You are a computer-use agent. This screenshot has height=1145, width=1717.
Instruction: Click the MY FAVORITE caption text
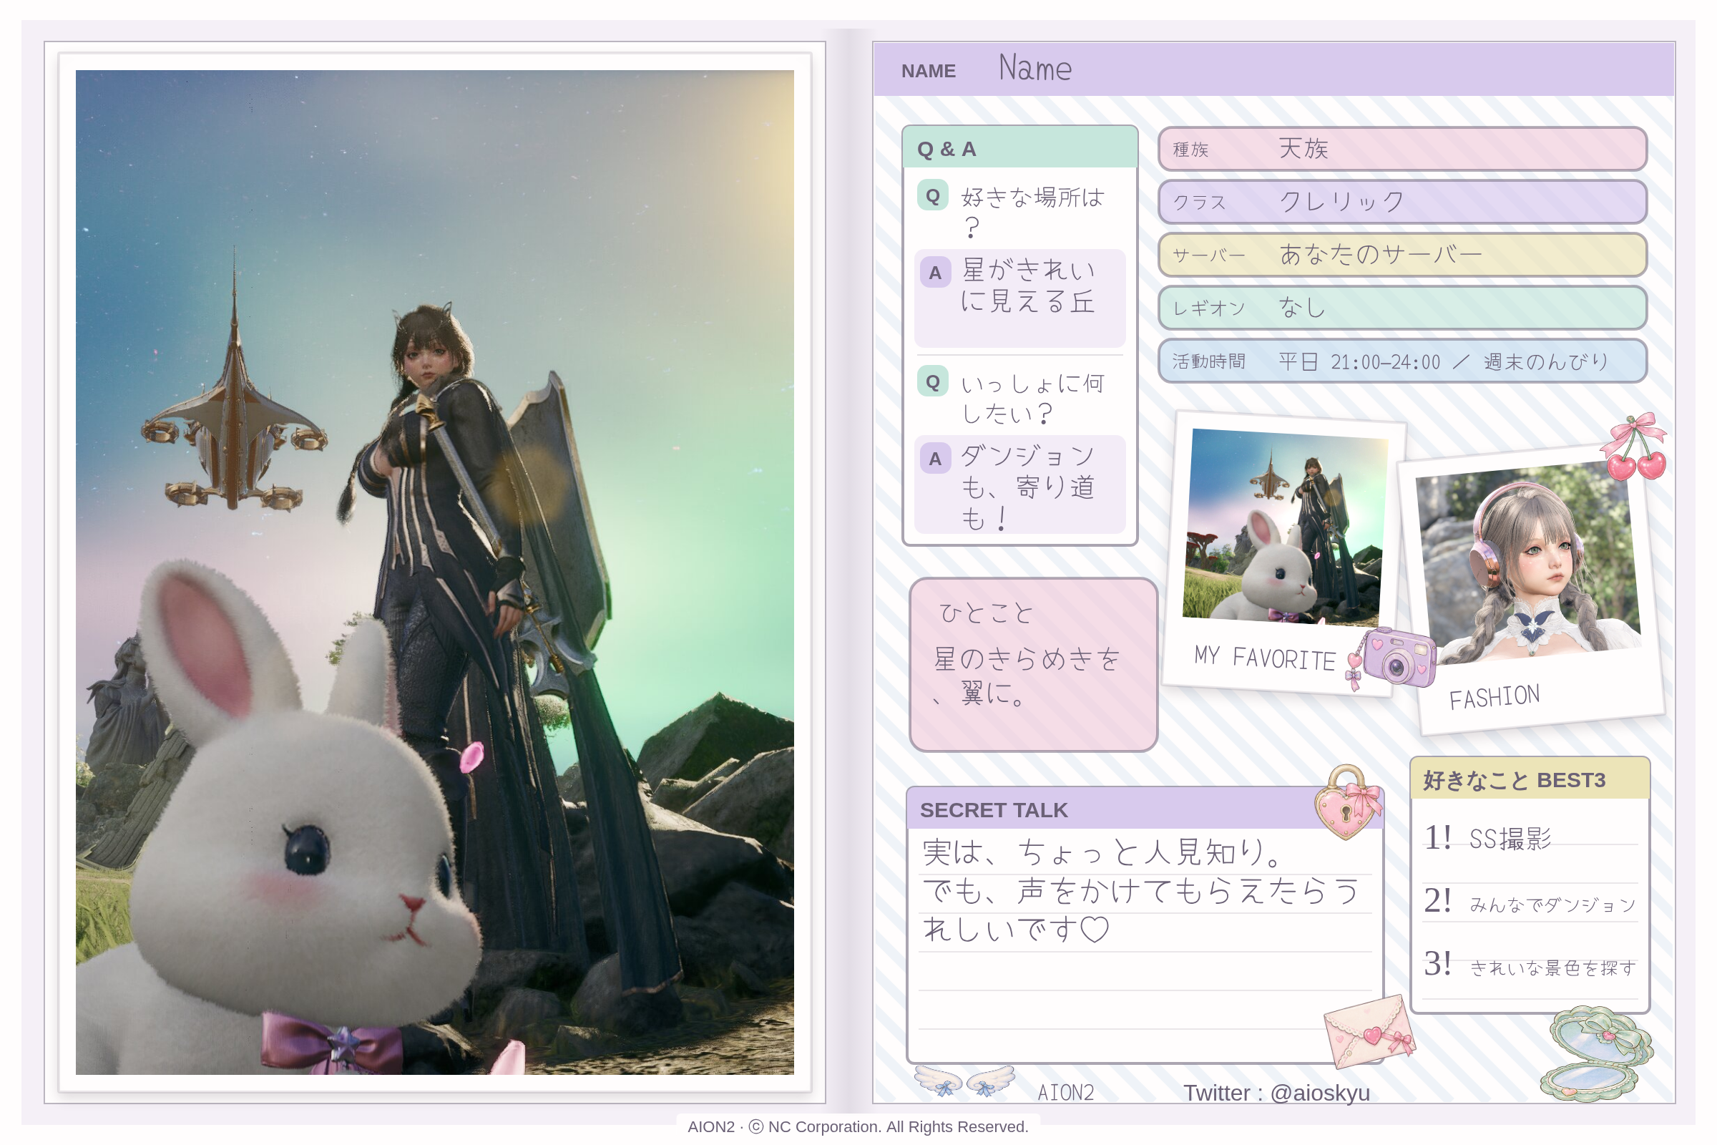point(1264,658)
